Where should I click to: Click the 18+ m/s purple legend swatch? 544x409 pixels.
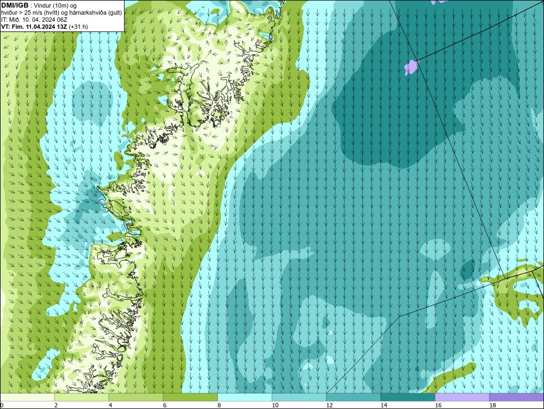(517, 397)
